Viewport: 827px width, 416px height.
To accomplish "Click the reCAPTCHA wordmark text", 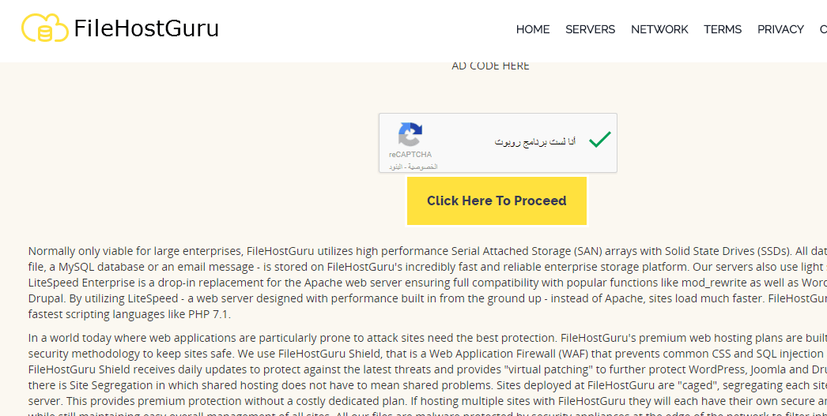I will click(x=410, y=154).
